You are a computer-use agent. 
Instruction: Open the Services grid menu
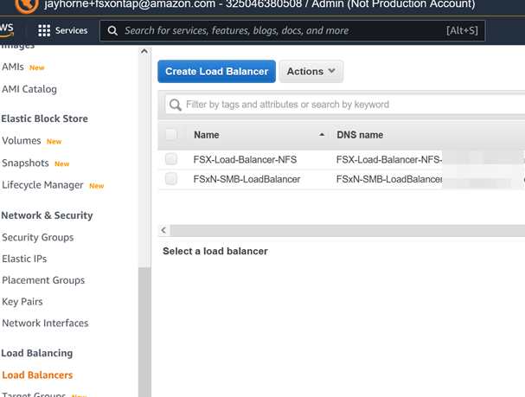click(x=44, y=30)
